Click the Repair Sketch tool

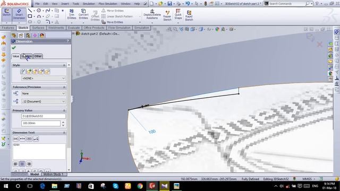click(167, 15)
